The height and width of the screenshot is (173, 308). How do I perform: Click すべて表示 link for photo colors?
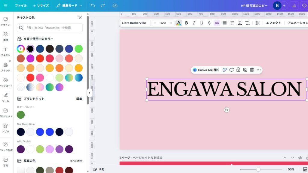76,161
